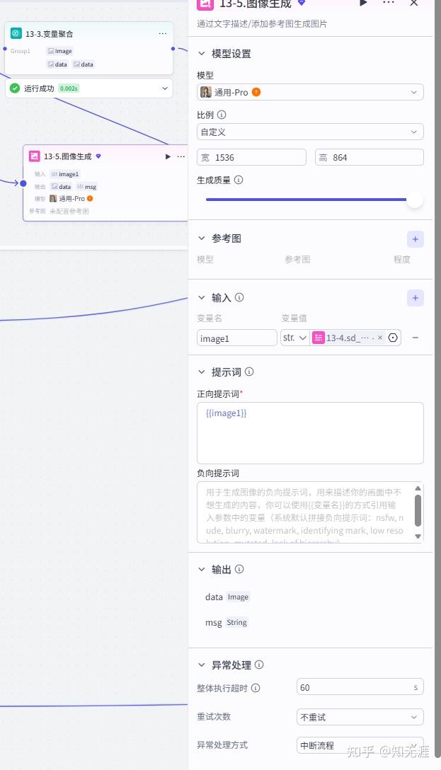Click the variable picker target icon
This screenshot has width=441, height=770.
coord(393,338)
